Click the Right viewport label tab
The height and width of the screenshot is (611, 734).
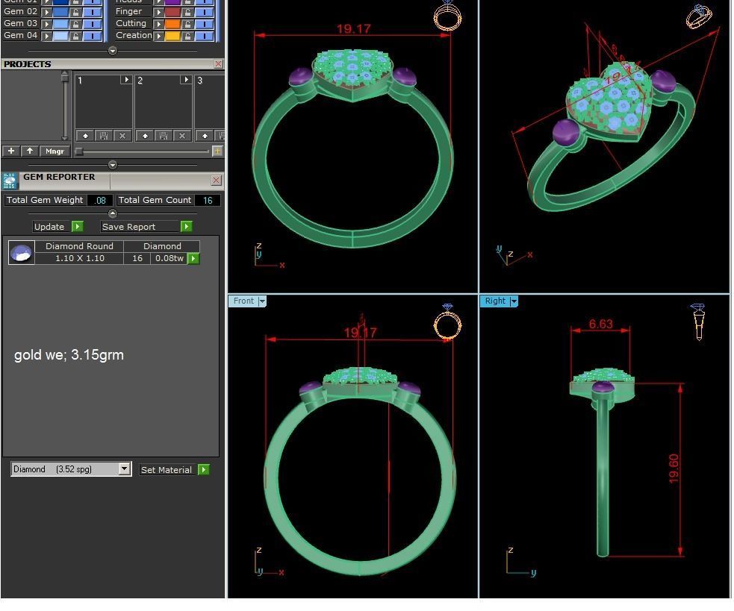(x=495, y=301)
